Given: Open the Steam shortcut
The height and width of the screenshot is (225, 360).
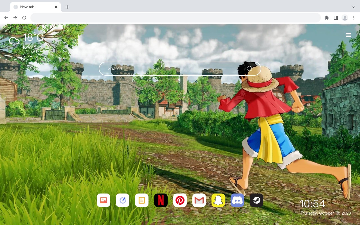Looking at the screenshot, I should [x=256, y=200].
